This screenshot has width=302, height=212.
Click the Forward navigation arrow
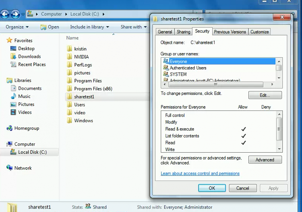point(15,14)
